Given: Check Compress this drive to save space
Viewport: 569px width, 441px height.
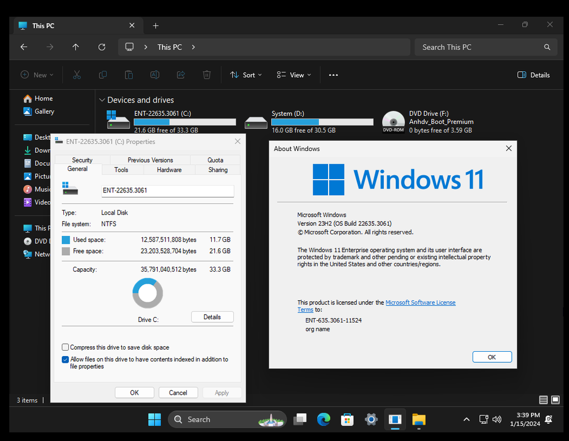Looking at the screenshot, I should pyautogui.click(x=65, y=347).
